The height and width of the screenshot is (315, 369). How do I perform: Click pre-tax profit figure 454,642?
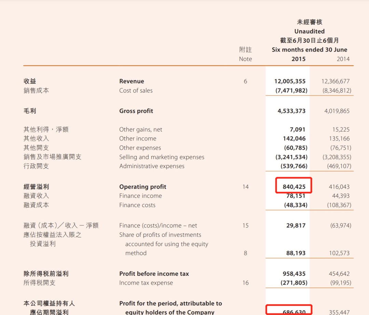click(x=339, y=274)
